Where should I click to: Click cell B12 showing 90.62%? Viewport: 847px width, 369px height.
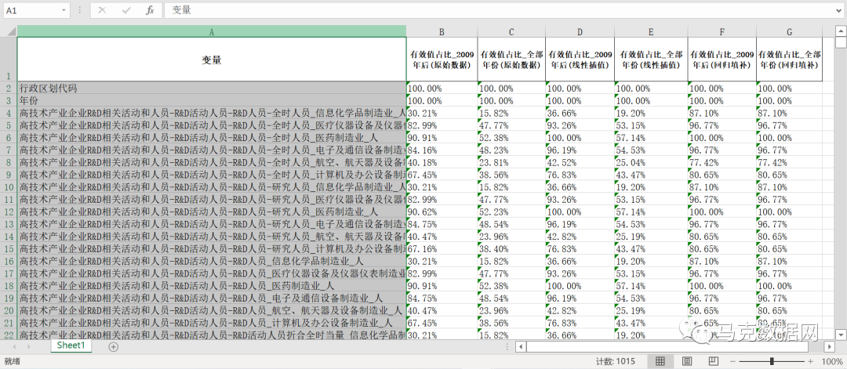[442, 212]
